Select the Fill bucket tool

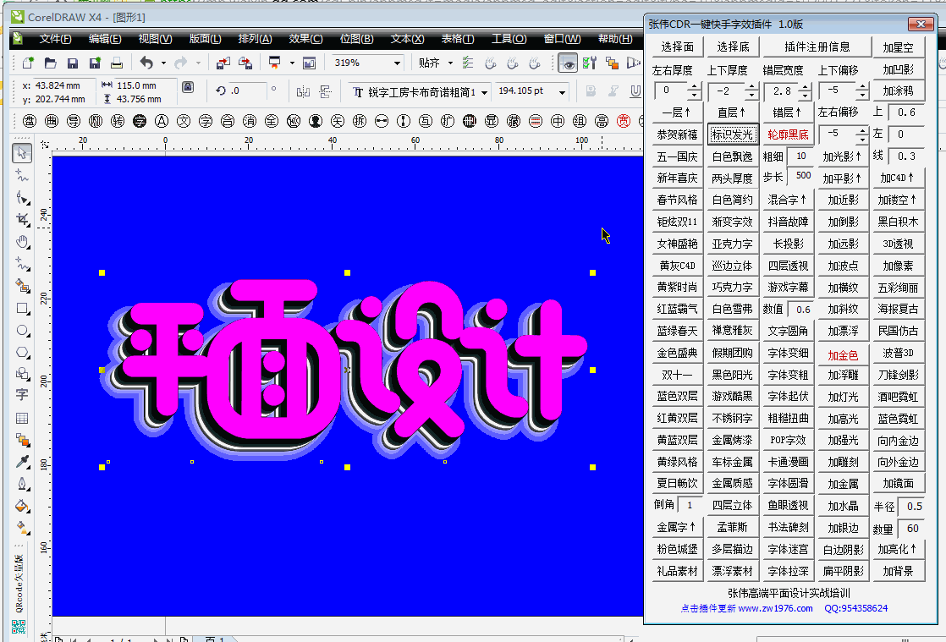click(22, 506)
